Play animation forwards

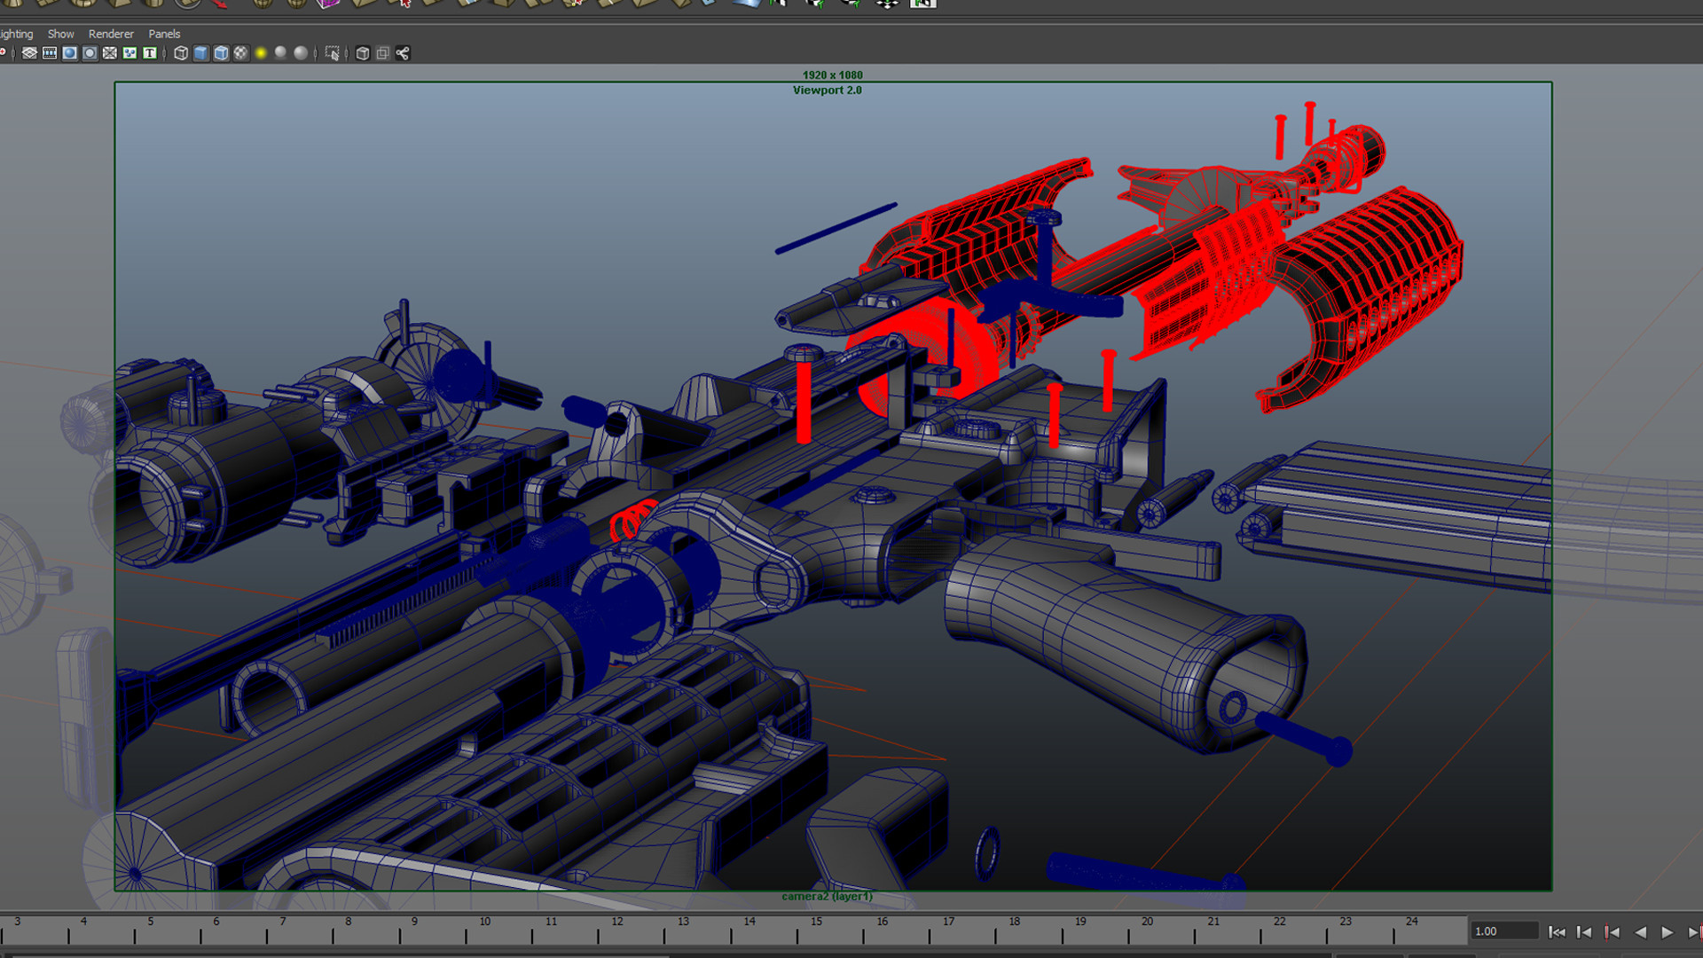pyautogui.click(x=1667, y=932)
